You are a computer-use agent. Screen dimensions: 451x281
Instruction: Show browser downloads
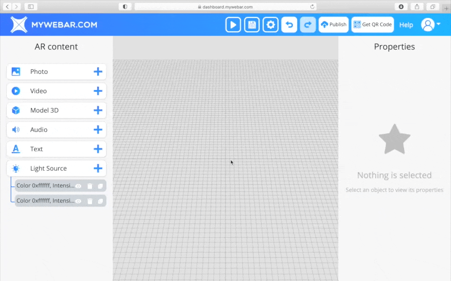click(401, 7)
